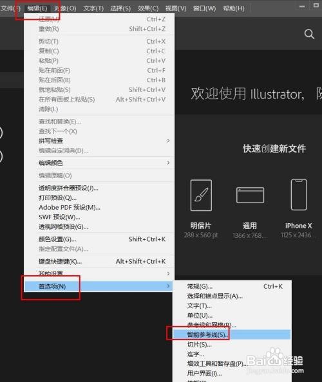Image resolution: width=322 pixels, height=382 pixels.
Task: Click 查找下一个(X) entry
Action: pyautogui.click(x=99, y=131)
